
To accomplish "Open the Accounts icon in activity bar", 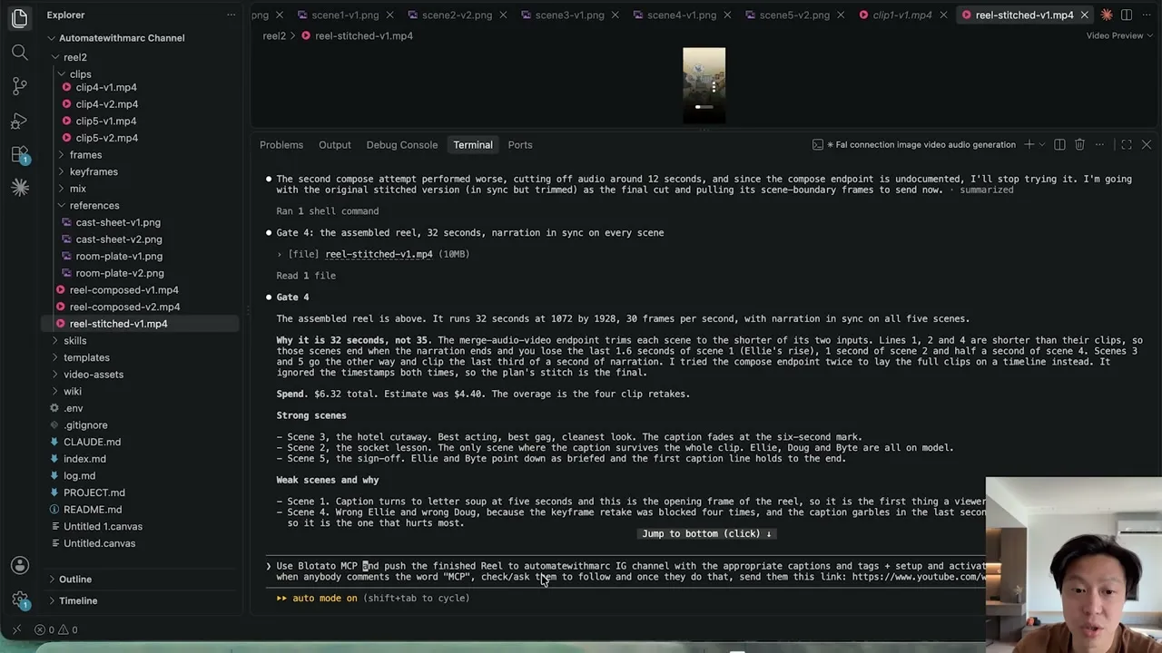I will pos(20,566).
